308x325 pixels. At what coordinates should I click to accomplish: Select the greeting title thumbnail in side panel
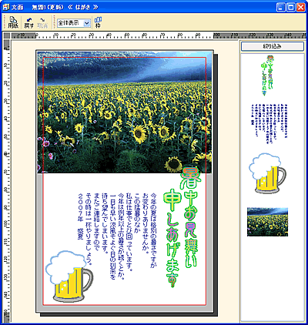click(x=266, y=75)
